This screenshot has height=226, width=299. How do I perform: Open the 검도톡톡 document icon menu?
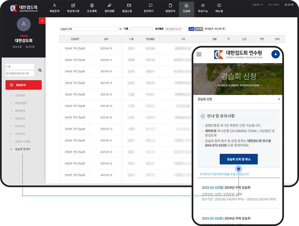click(92, 8)
